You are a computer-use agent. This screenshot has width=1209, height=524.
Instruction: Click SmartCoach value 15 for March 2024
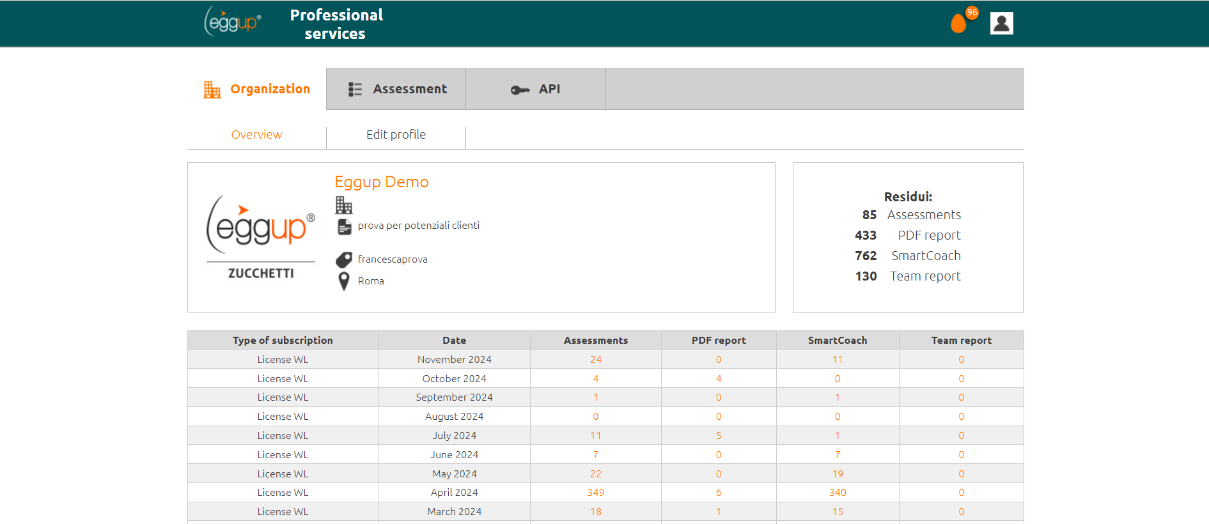click(838, 512)
